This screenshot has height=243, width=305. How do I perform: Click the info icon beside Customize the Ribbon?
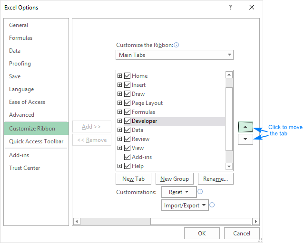click(177, 45)
